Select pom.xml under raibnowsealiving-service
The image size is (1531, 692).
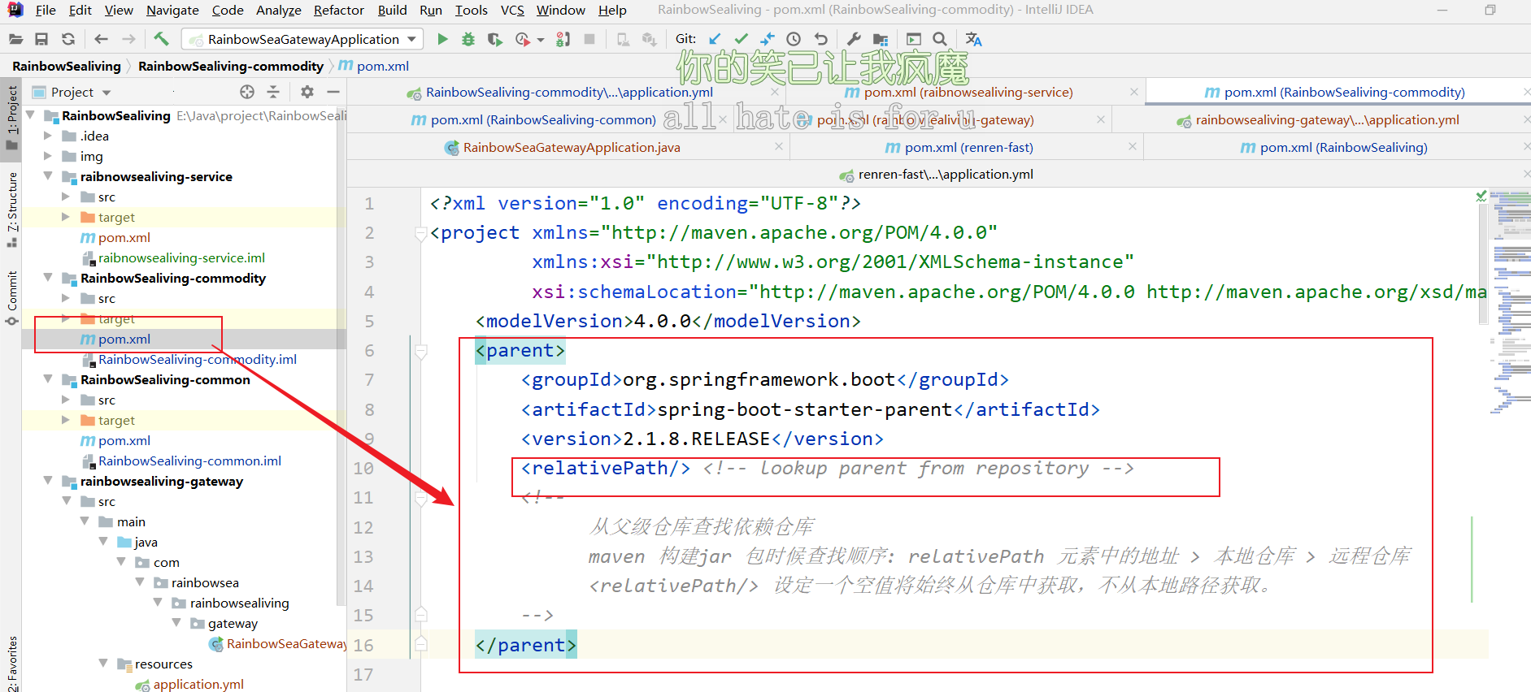(124, 237)
